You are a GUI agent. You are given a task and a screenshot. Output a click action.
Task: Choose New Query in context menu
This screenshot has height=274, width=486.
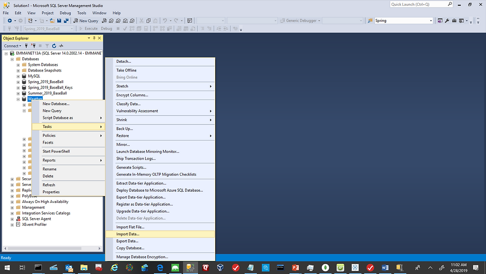click(68, 111)
